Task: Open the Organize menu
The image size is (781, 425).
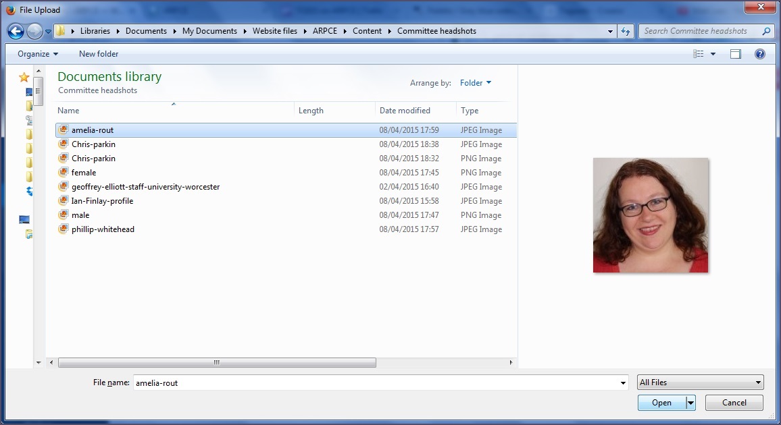Action: click(x=38, y=54)
